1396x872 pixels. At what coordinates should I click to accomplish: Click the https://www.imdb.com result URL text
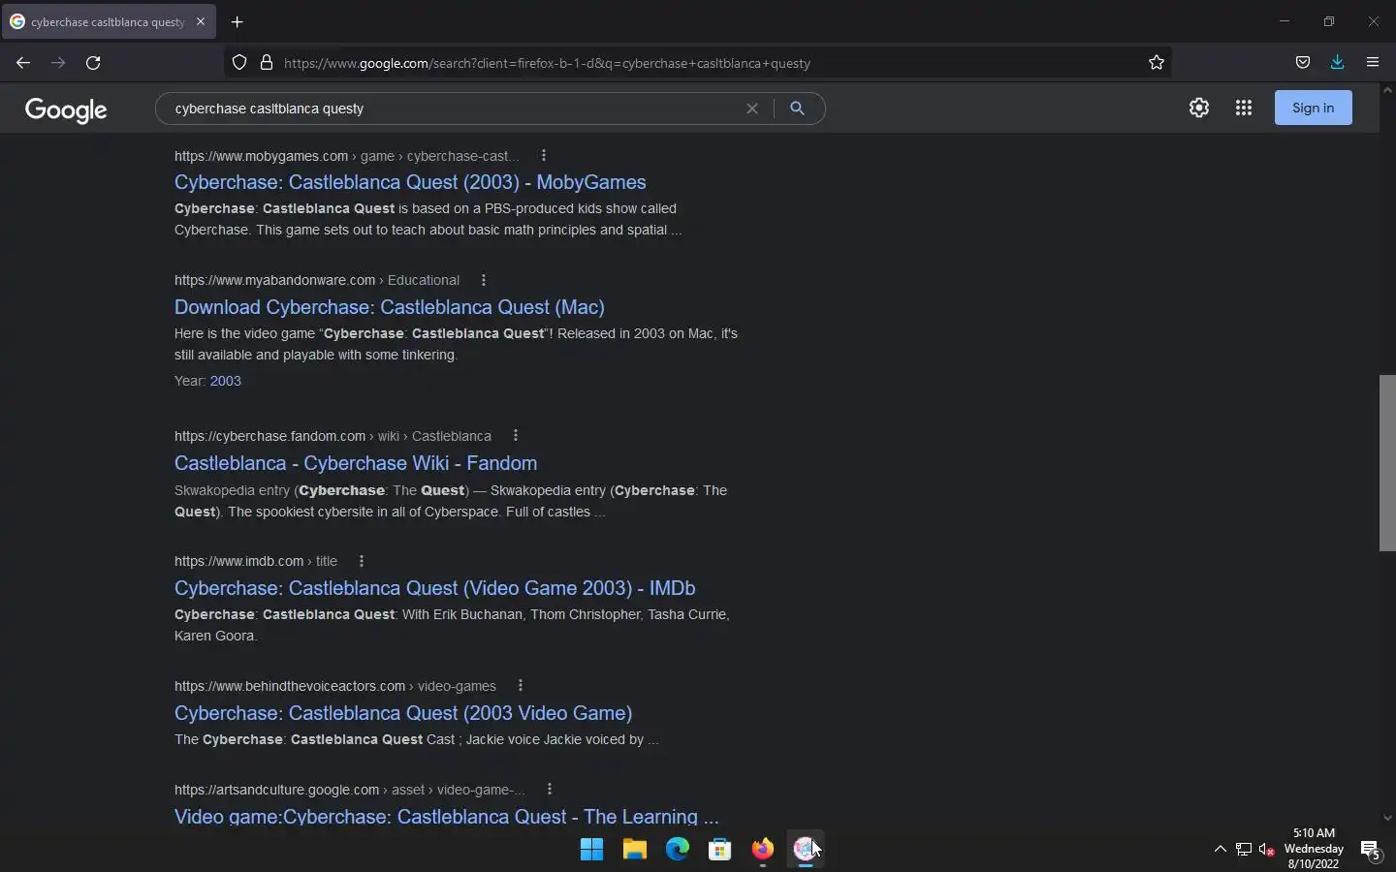pos(238,561)
